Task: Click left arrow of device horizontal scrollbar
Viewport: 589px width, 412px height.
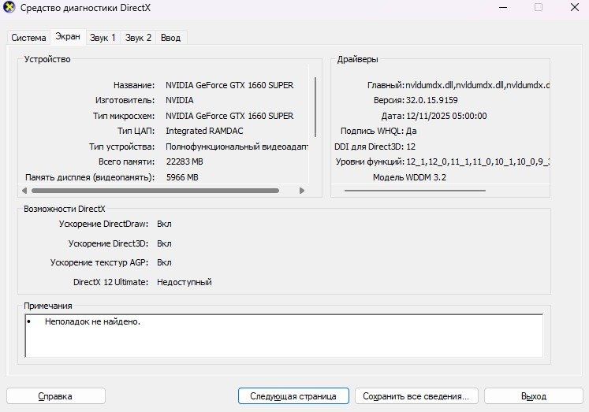Action: (24, 191)
